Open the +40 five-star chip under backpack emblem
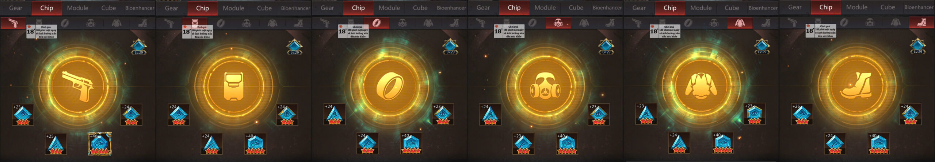The height and width of the screenshot is (162, 935). (x=255, y=144)
